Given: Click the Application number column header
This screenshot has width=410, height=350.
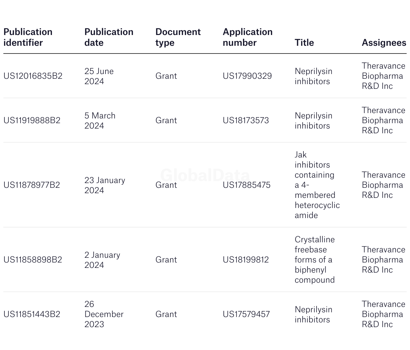Looking at the screenshot, I should [x=248, y=37].
